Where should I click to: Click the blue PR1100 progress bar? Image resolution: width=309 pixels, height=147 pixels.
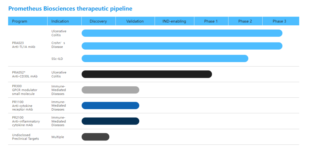110,105
